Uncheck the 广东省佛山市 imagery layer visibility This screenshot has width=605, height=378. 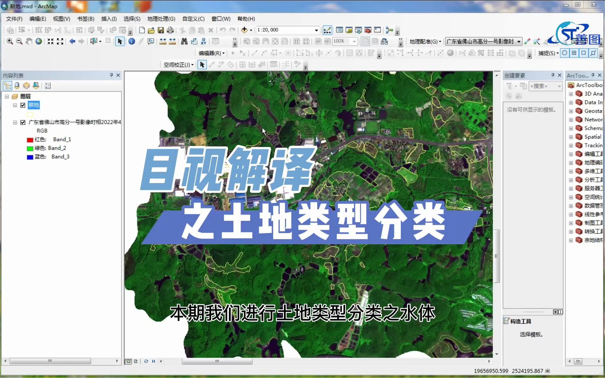coord(23,122)
